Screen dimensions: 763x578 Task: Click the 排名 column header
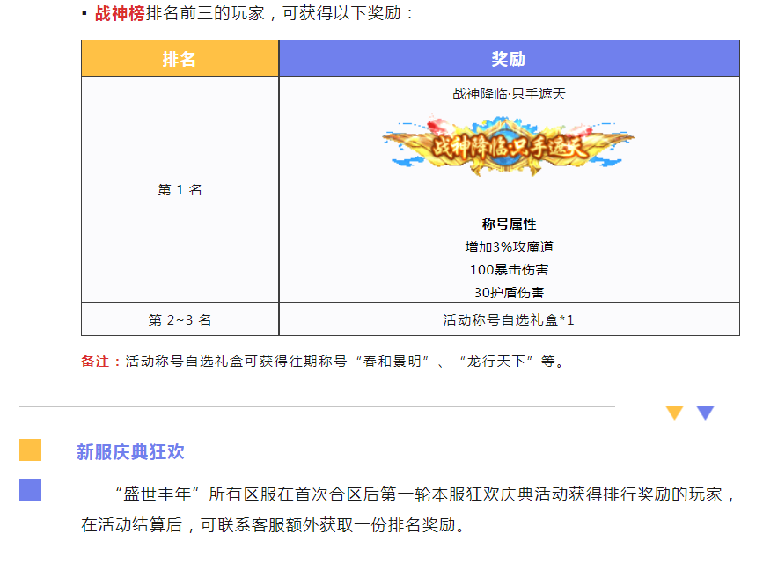[180, 59]
